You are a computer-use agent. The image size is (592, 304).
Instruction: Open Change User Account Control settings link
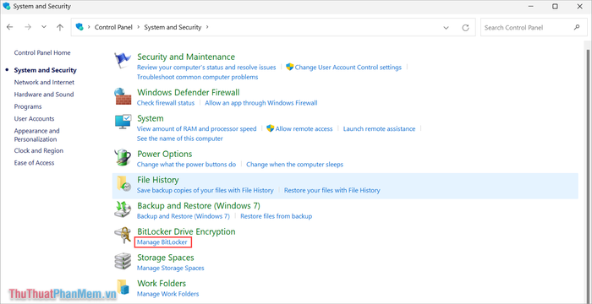[348, 68]
